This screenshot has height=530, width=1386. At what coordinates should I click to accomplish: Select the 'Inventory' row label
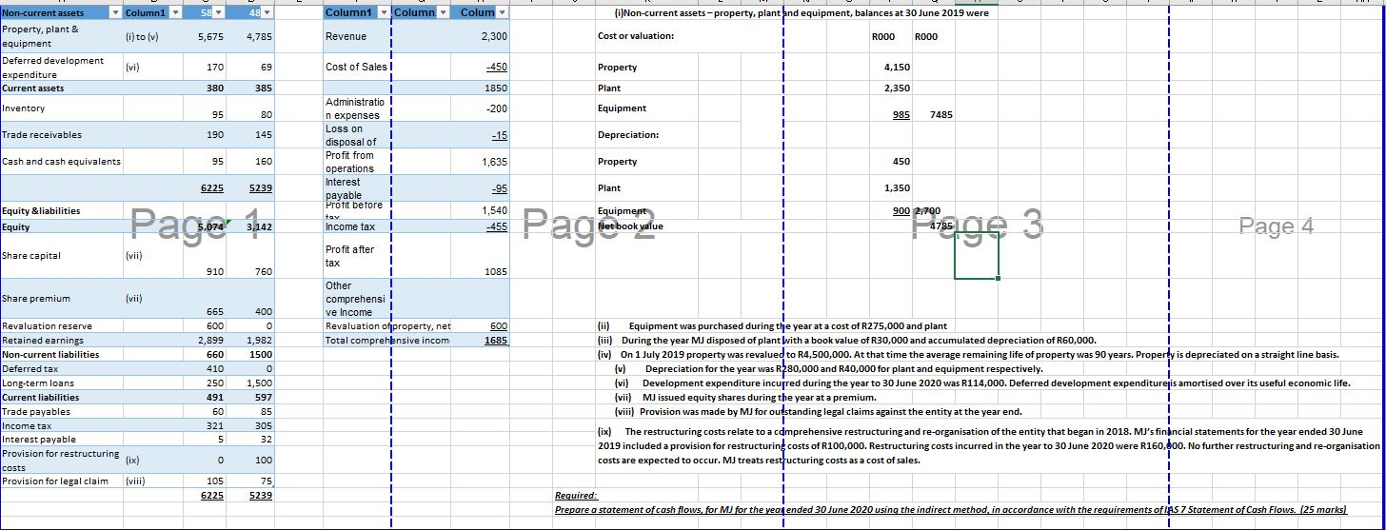[x=62, y=108]
